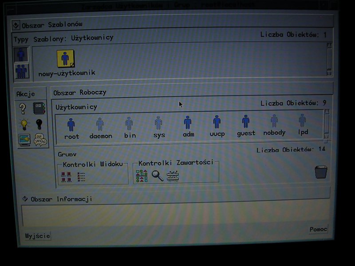Click the monitor with key icon
355x266 pixels.
click(24, 140)
